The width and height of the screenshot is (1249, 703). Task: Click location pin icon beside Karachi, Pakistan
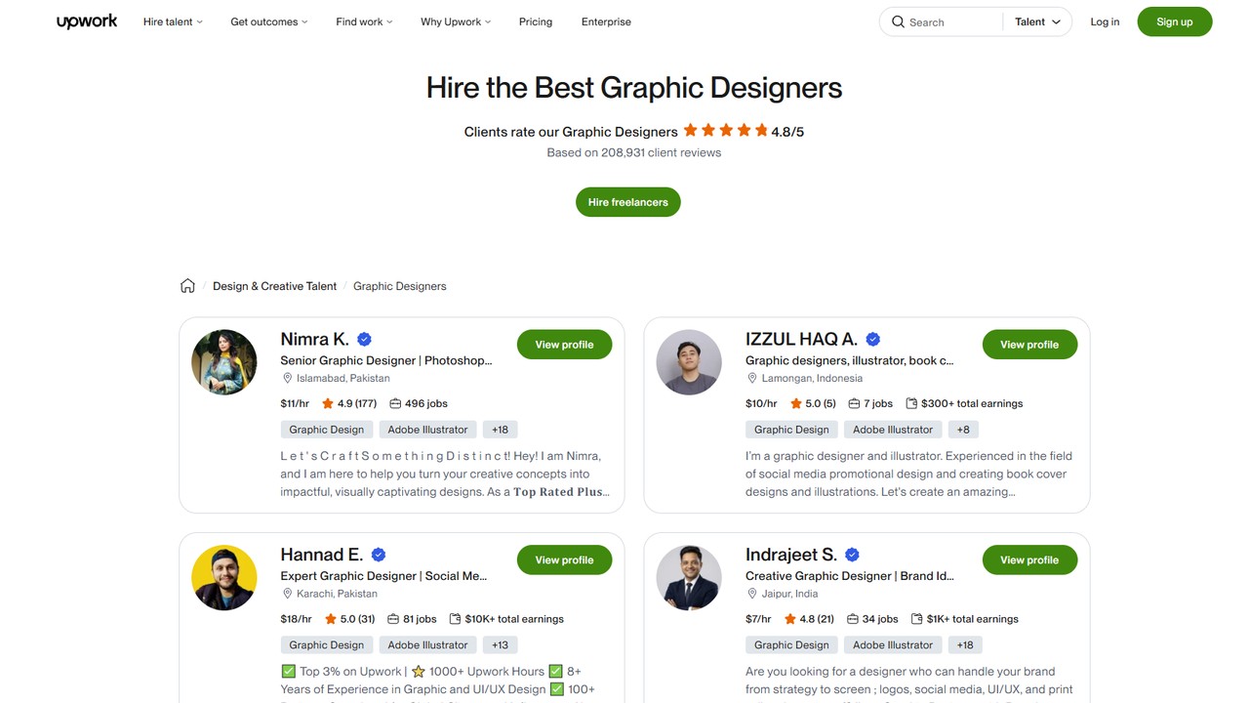(x=288, y=594)
